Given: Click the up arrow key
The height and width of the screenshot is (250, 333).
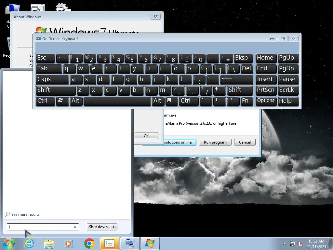Looking at the screenshot, I should coord(220,90).
